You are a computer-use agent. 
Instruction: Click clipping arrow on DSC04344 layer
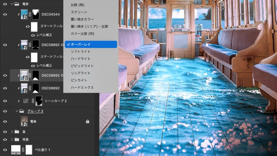click(19, 14)
